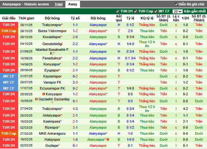Screen dimensions: 207x149
Task: Click the INT CF label dated 17/07/25
Action: point(9,88)
